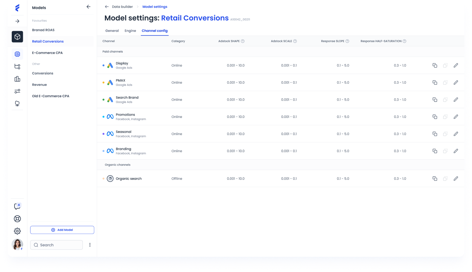This screenshot has width=472, height=272.
Task: Go to Data builder breadcrumb link
Action: pos(122,7)
